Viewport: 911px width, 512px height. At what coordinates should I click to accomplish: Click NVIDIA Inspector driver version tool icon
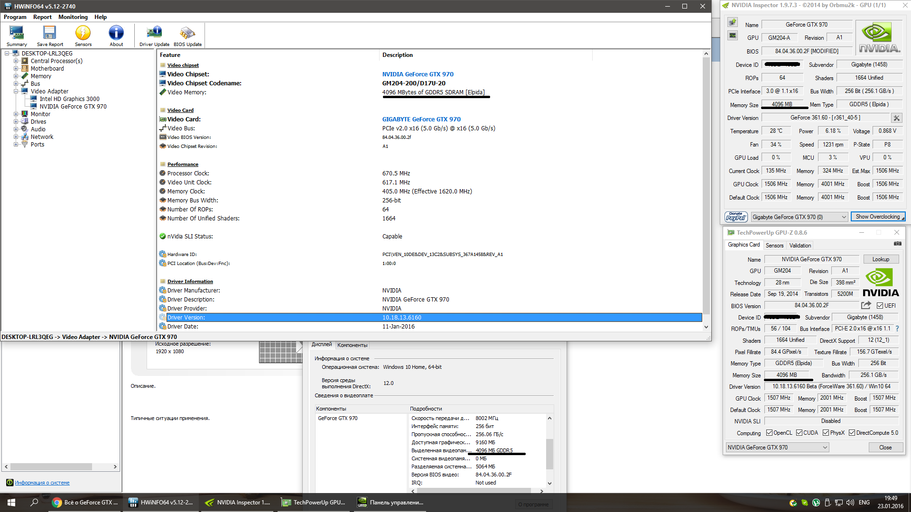pos(896,118)
